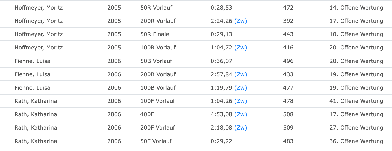Viewport: 392px width, 151px height.
Task: Select Hoffmeyer, Moritz 50R Vorlauf row
Action: click(x=196, y=8)
